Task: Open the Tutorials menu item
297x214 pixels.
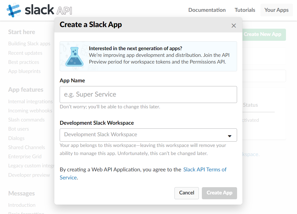Action: tap(245, 10)
